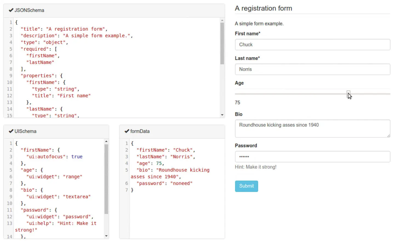Click the UISchema editor scroll-up arrow
This screenshot has width=394, height=242.
(106, 141)
